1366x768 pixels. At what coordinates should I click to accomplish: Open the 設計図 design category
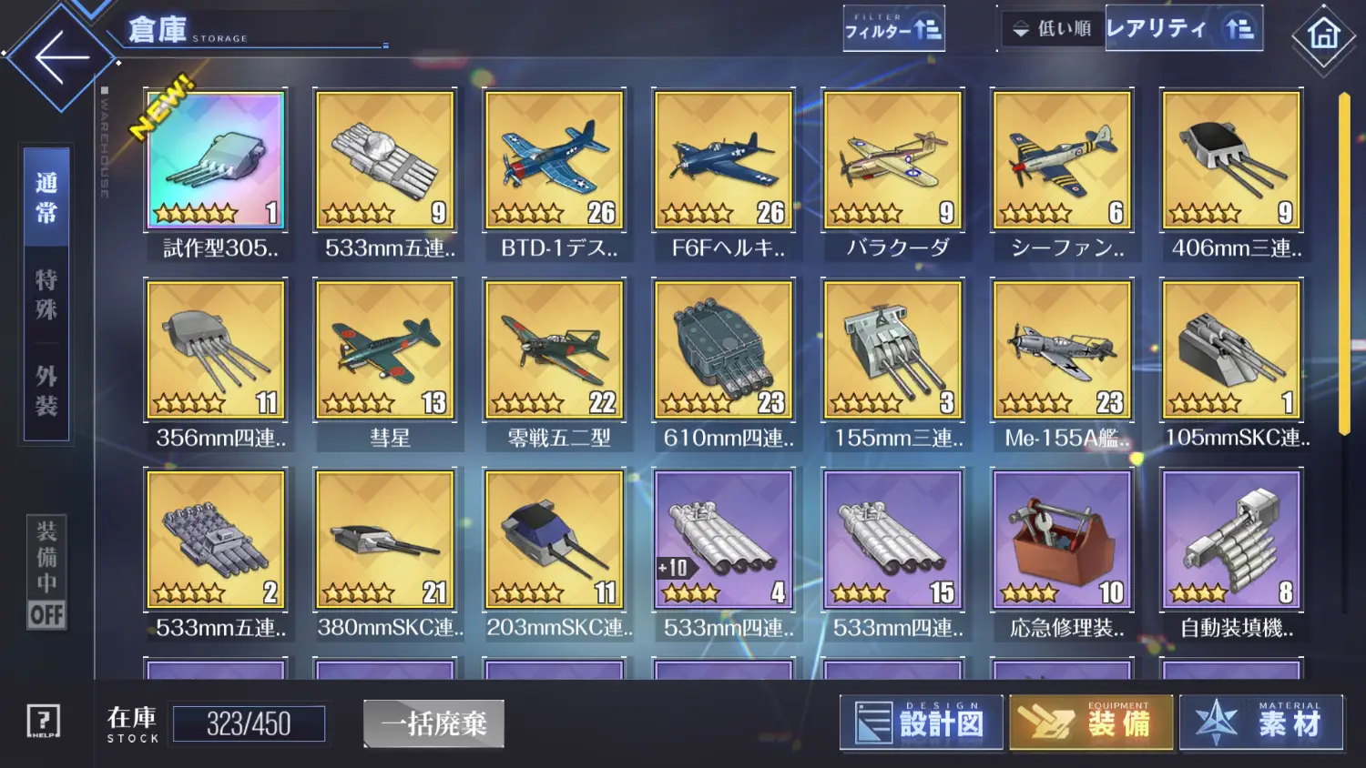coord(921,723)
